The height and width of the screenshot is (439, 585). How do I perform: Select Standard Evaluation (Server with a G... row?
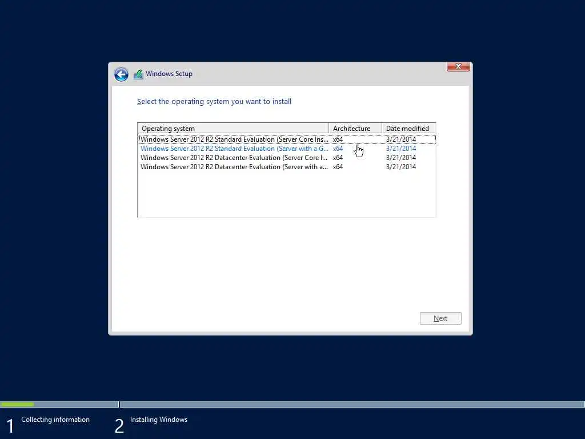[287, 149]
